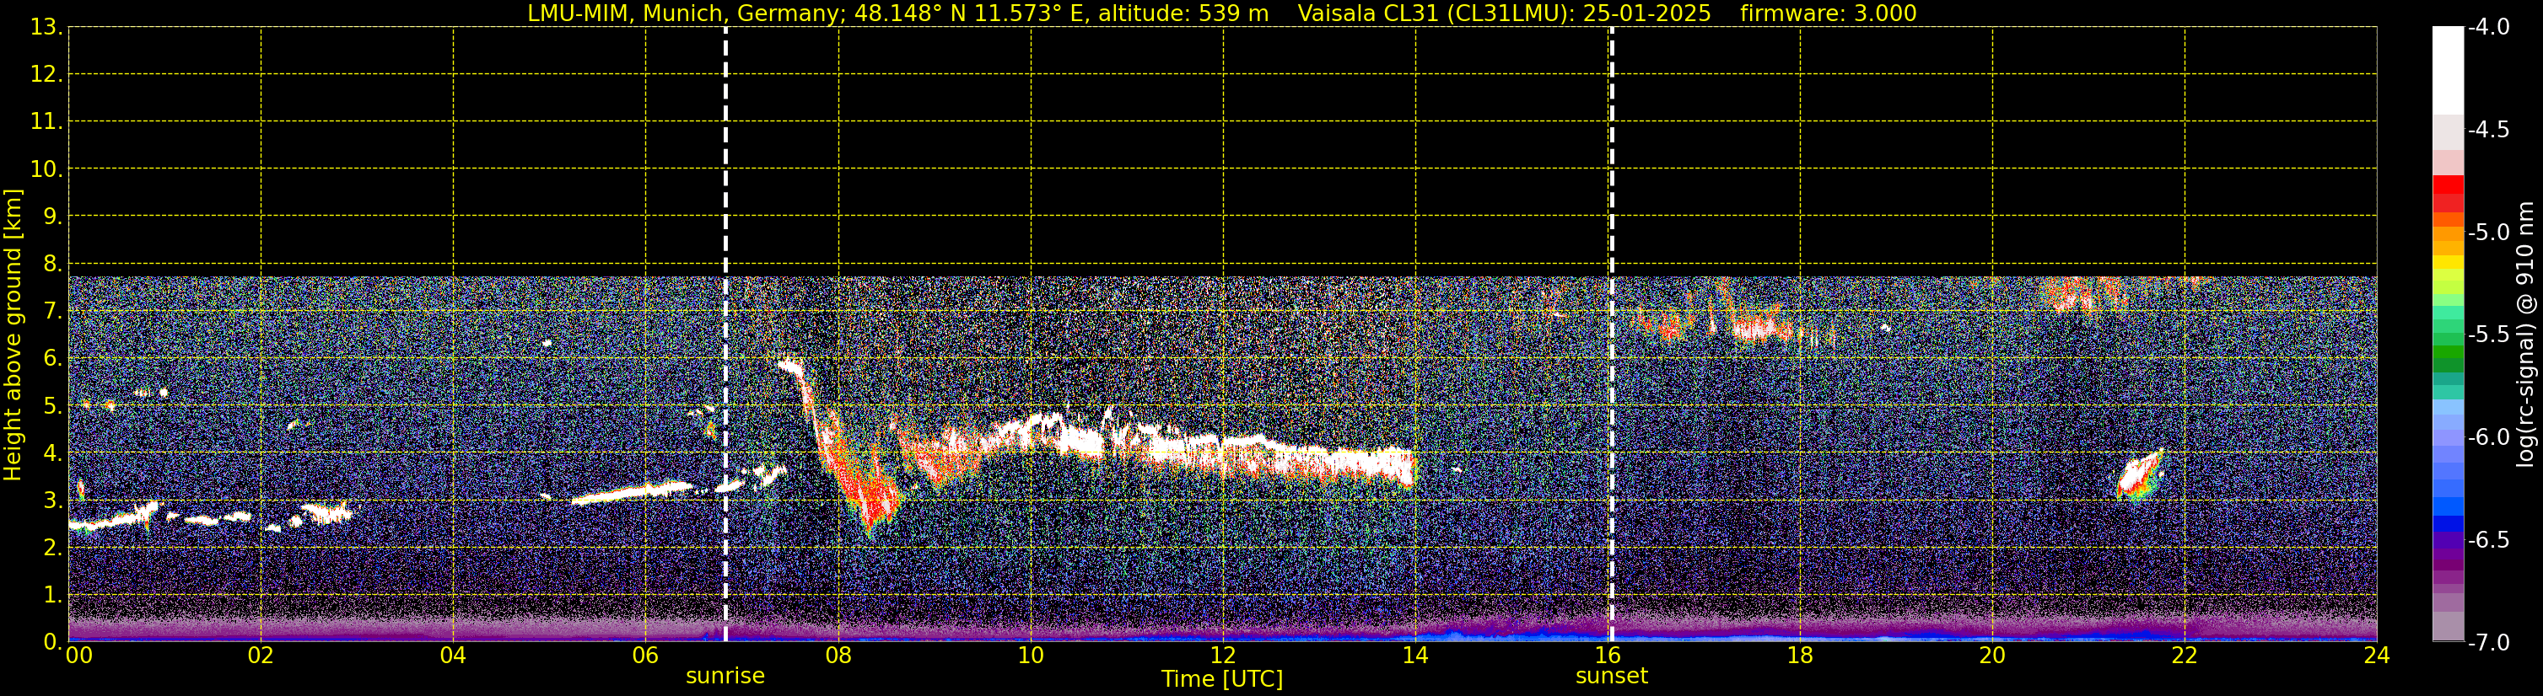The height and width of the screenshot is (696, 2543).
Task: Click the height-axis tick label "7."
Action: pos(53,312)
